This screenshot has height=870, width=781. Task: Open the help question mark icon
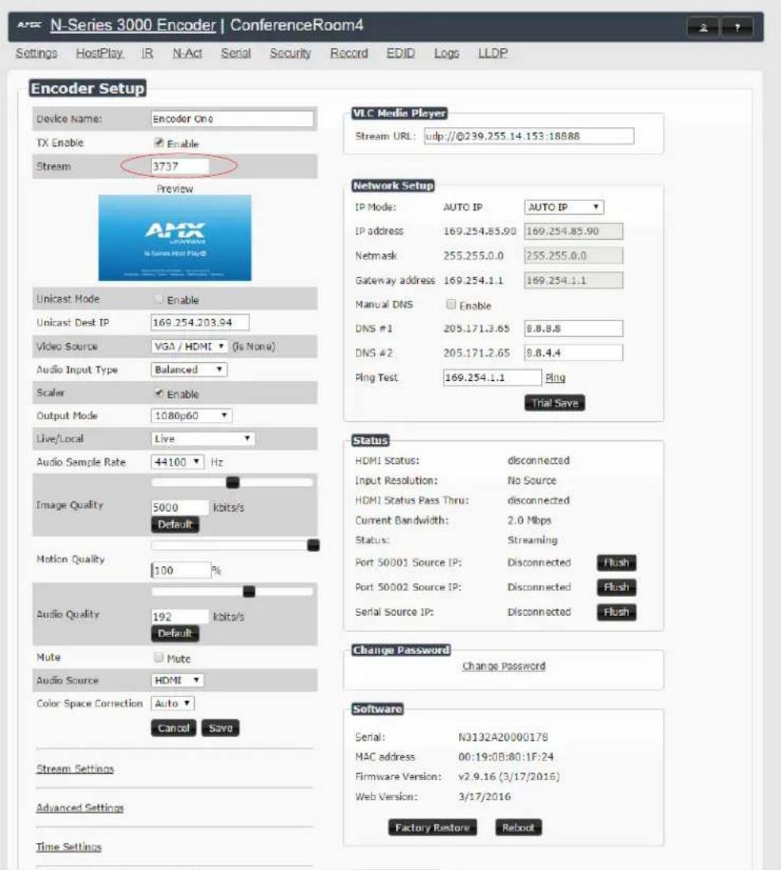click(737, 27)
